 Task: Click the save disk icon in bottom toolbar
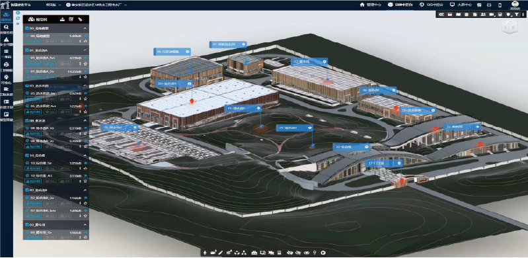pyautogui.click(x=279, y=253)
